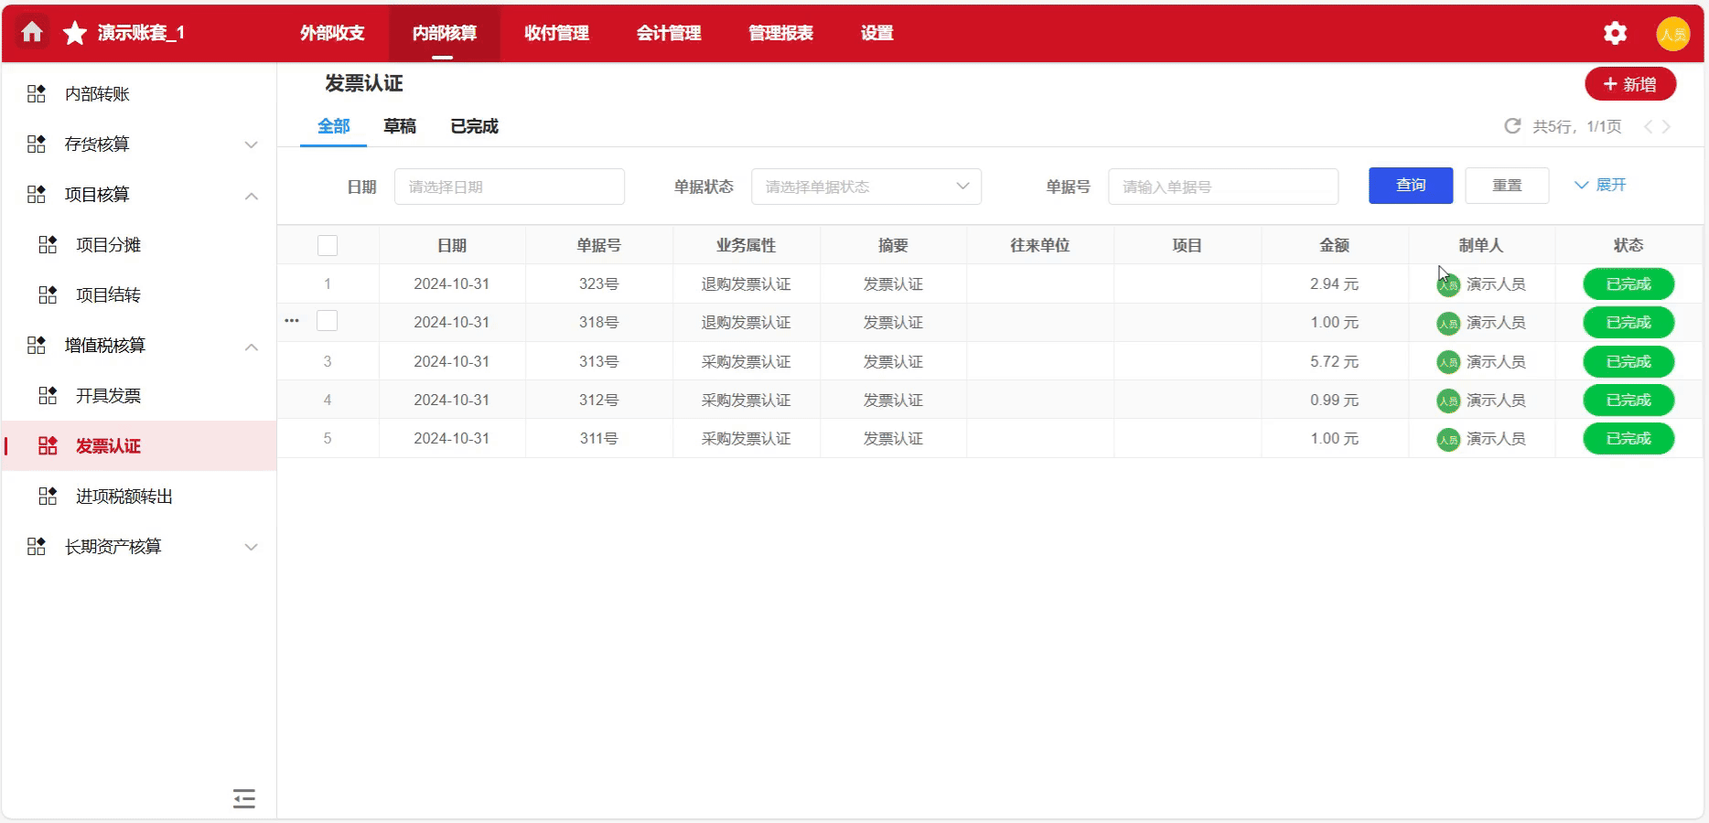Toggle the select-all checkbox in table header
Viewport: 1709px width, 823px height.
pyautogui.click(x=328, y=245)
